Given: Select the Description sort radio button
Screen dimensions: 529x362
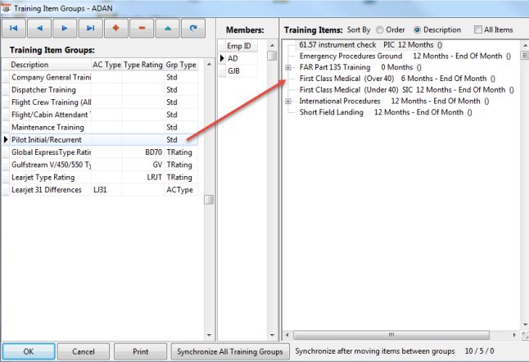Looking at the screenshot, I should point(418,30).
